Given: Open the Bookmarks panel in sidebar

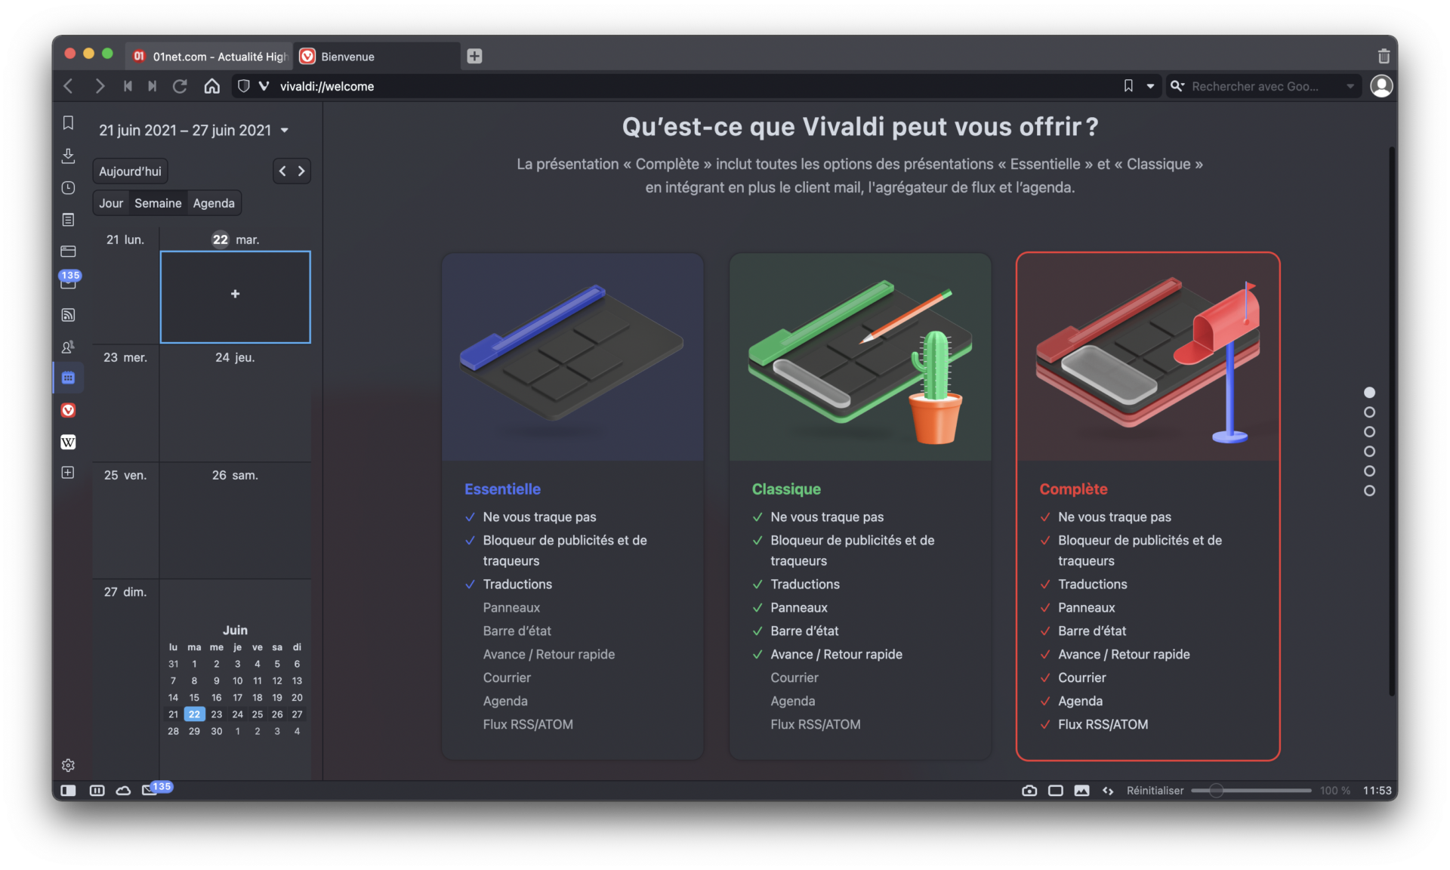Looking at the screenshot, I should [x=68, y=122].
